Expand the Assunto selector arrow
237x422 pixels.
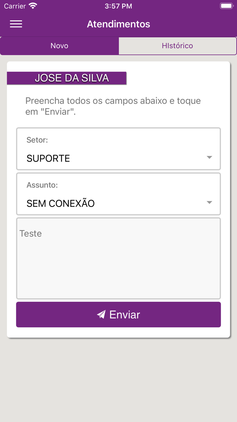[x=210, y=202]
